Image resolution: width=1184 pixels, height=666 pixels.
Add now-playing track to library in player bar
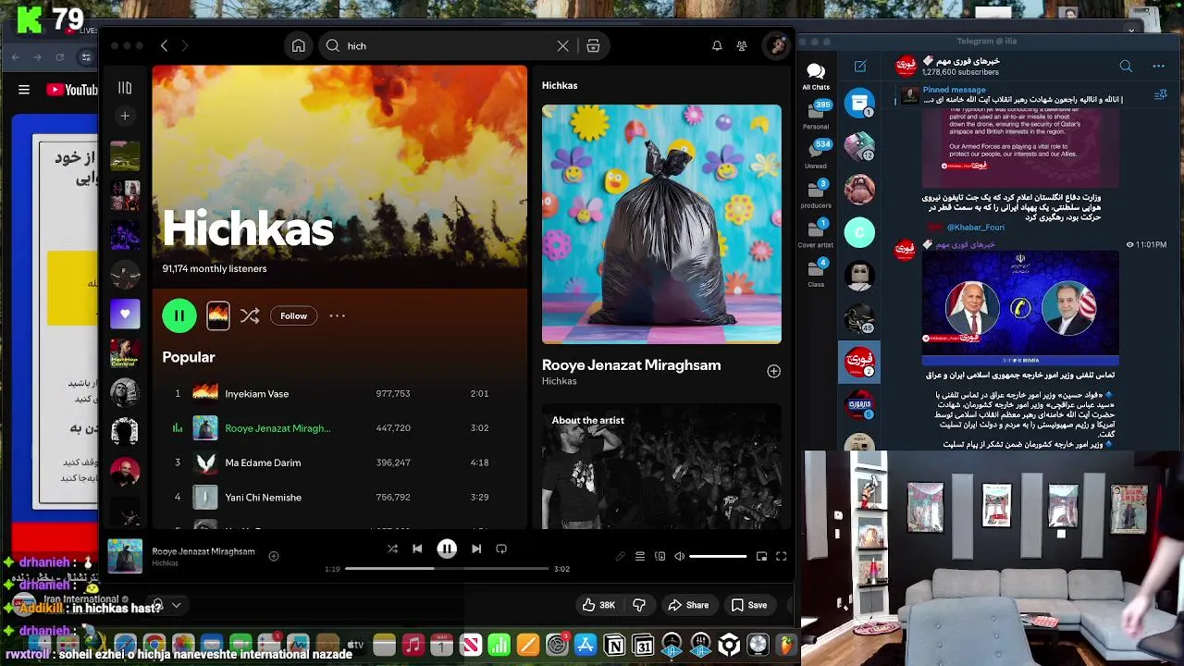click(273, 556)
